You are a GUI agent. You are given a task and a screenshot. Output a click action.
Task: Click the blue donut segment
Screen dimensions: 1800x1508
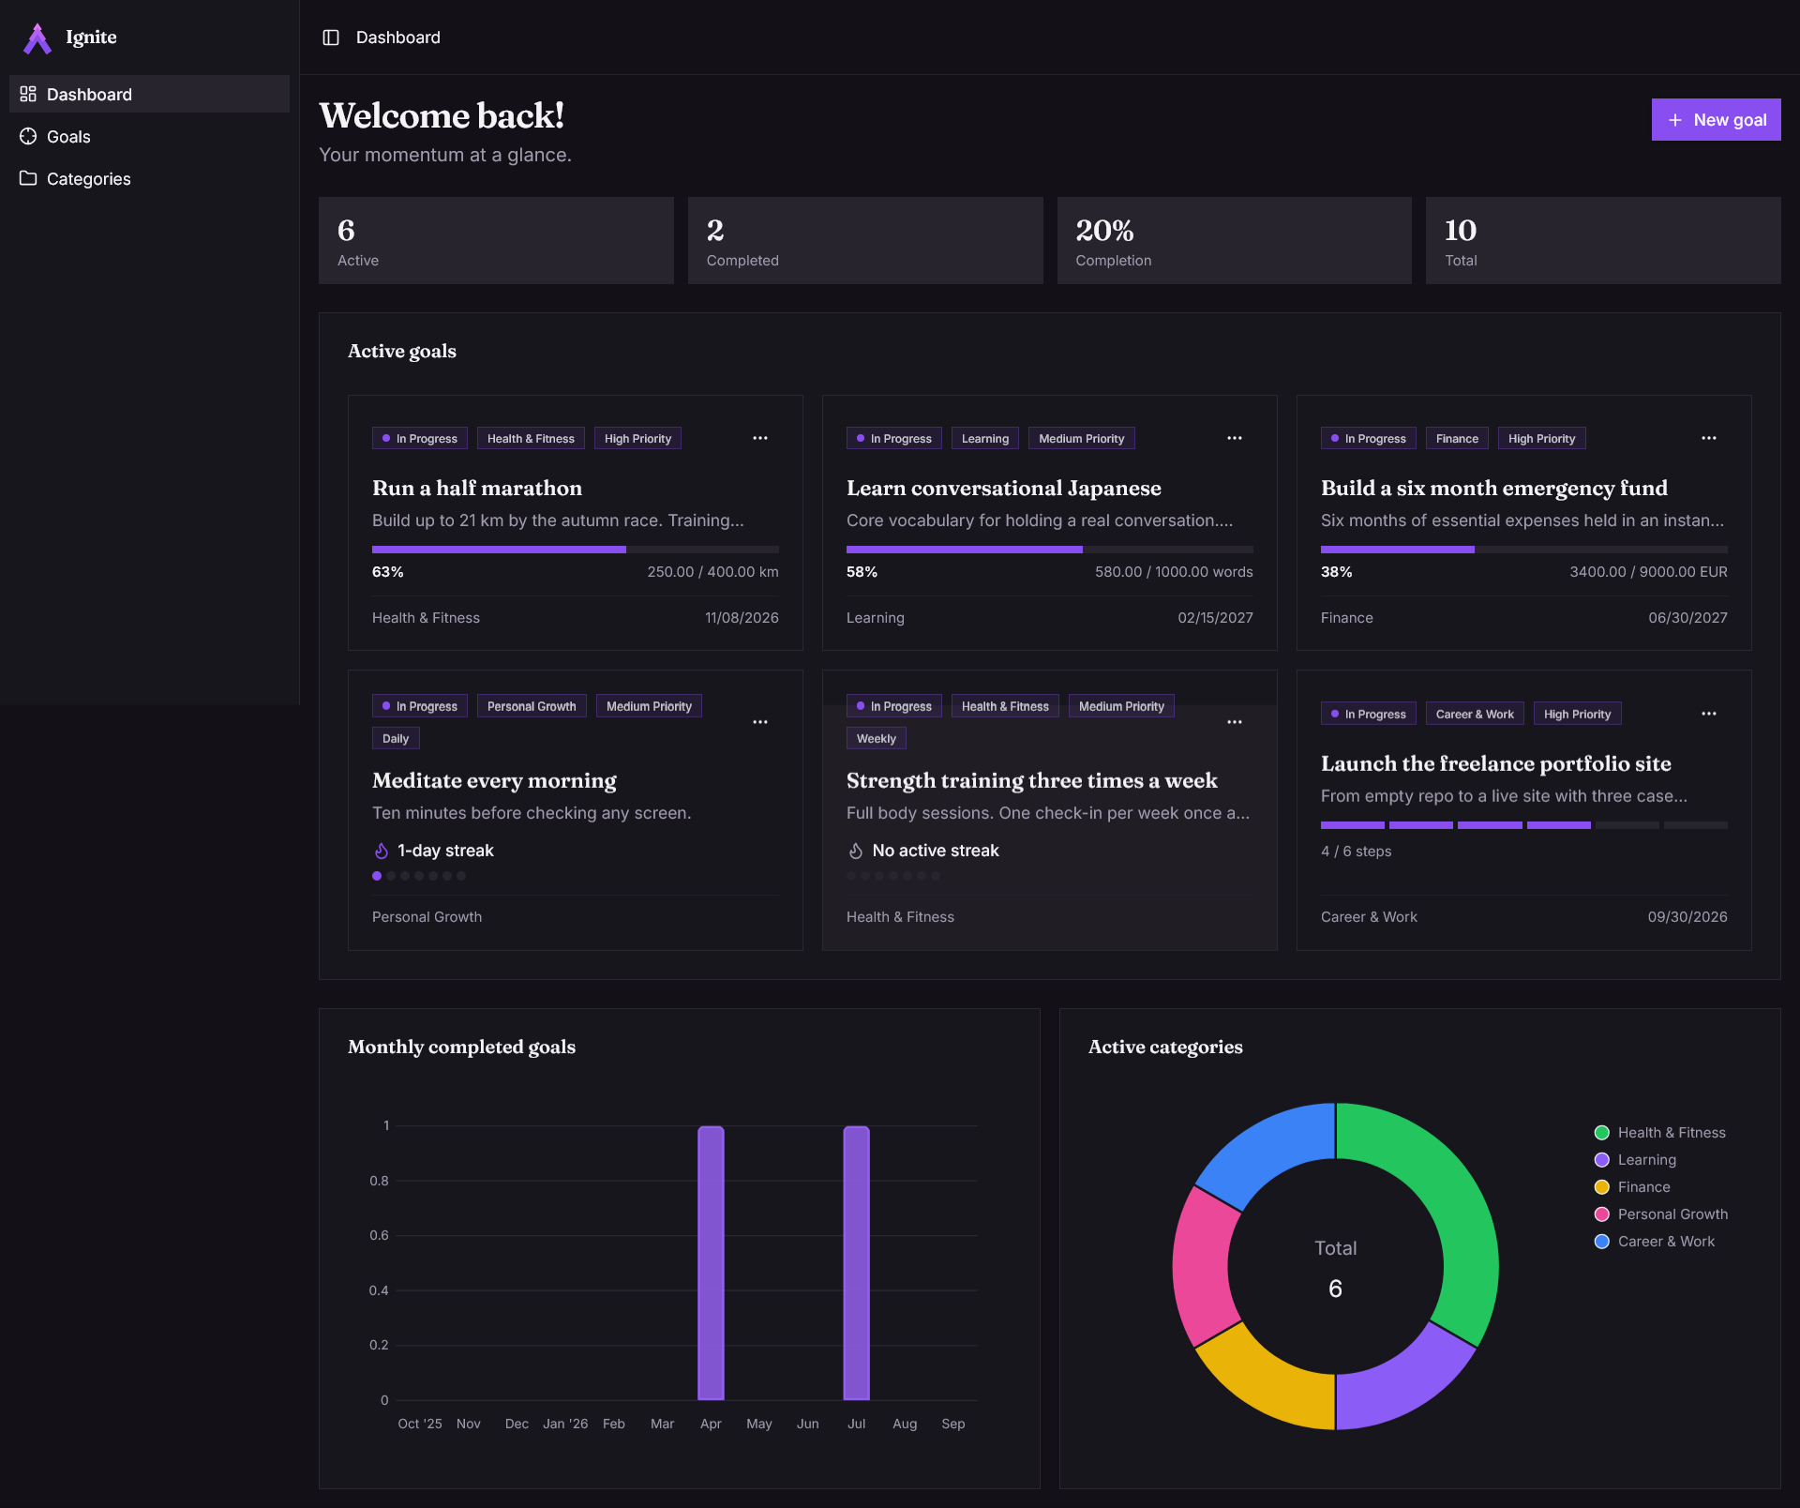tap(1269, 1150)
